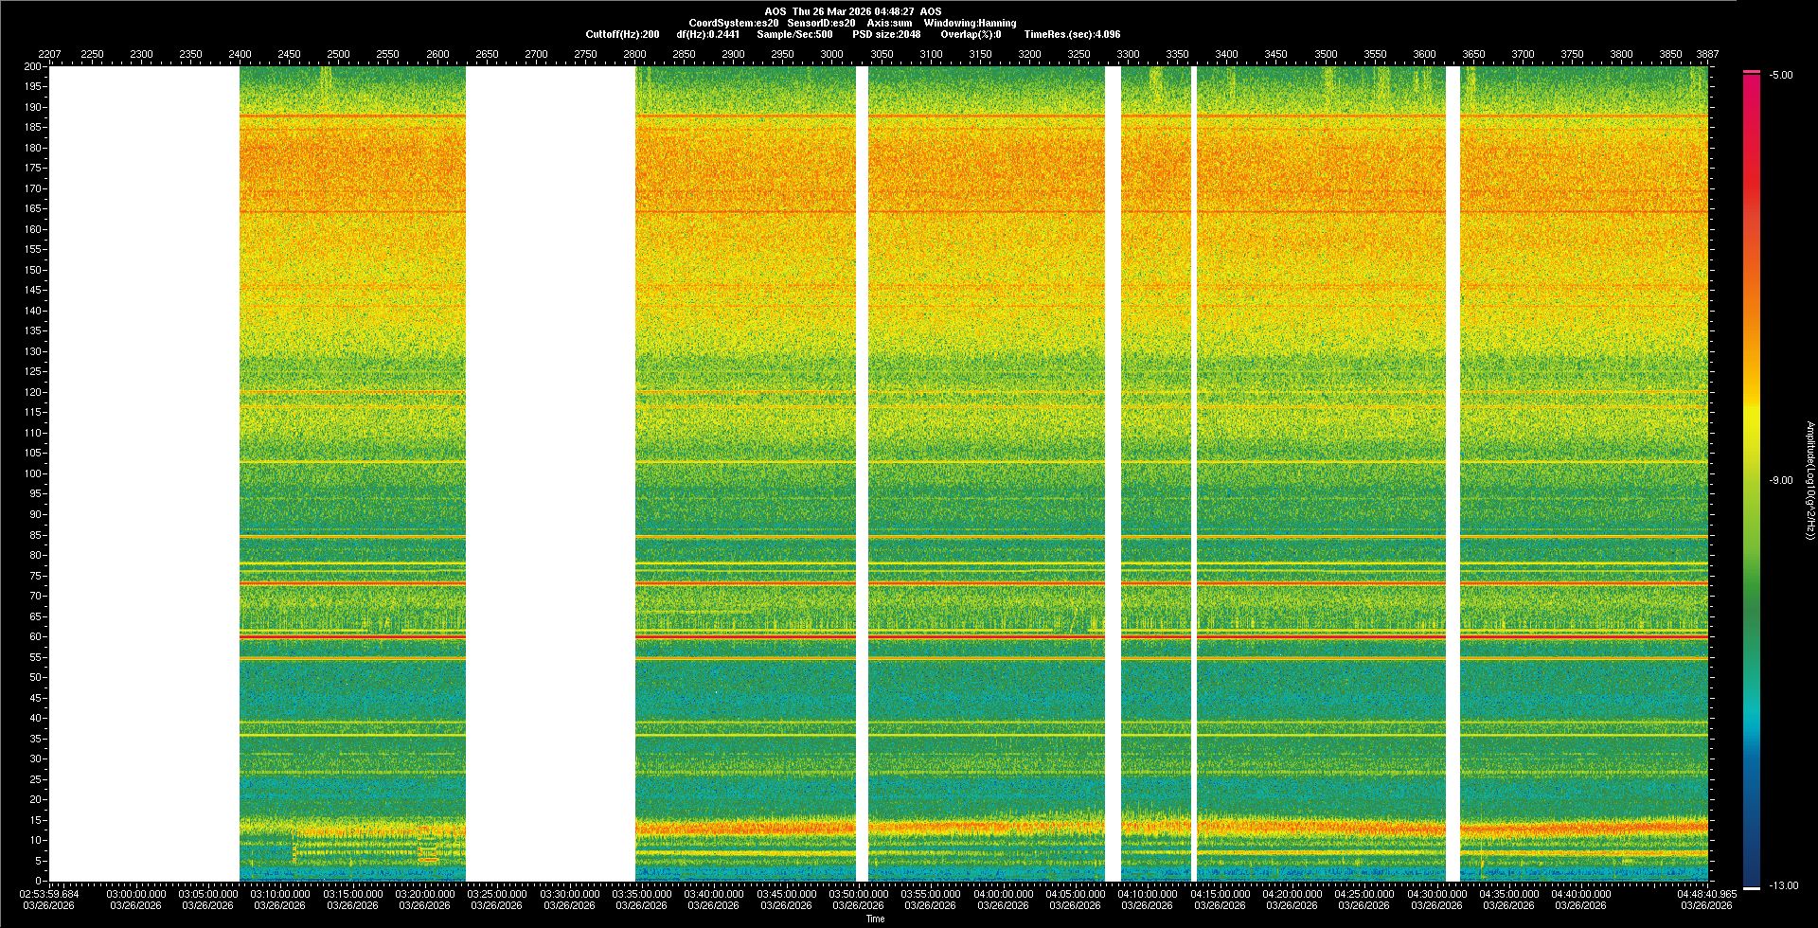This screenshot has width=1818, height=928.
Task: Click the CoordSystem:es20 label
Action: pos(733,23)
